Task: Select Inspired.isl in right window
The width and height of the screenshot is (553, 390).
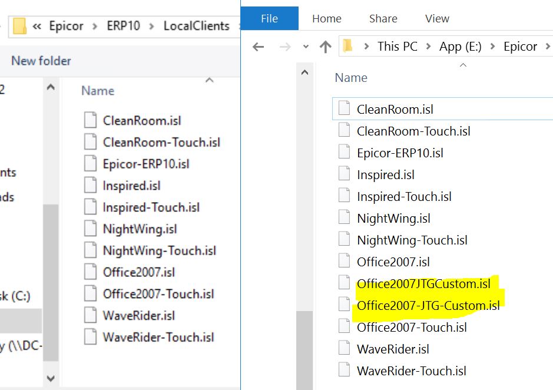Action: (x=386, y=175)
